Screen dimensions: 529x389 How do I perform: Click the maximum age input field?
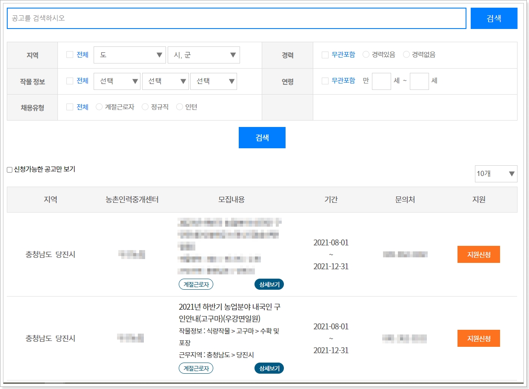(419, 81)
